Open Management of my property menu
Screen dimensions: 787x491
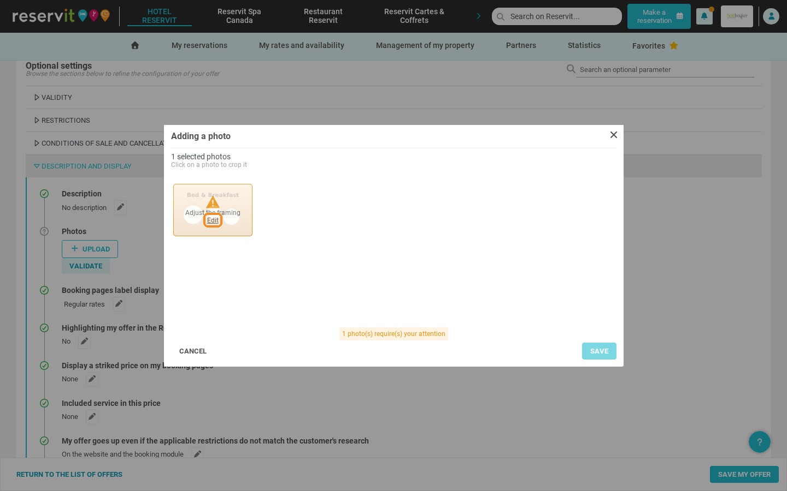[x=425, y=45]
